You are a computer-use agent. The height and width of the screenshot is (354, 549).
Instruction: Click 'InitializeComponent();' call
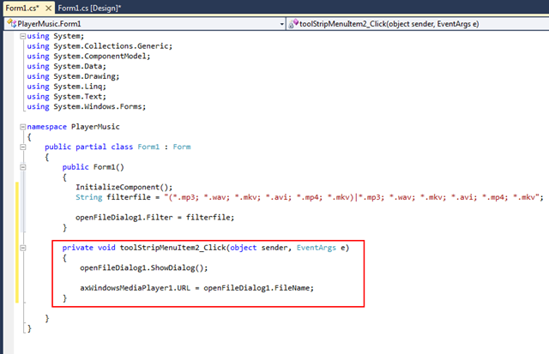coord(124,187)
